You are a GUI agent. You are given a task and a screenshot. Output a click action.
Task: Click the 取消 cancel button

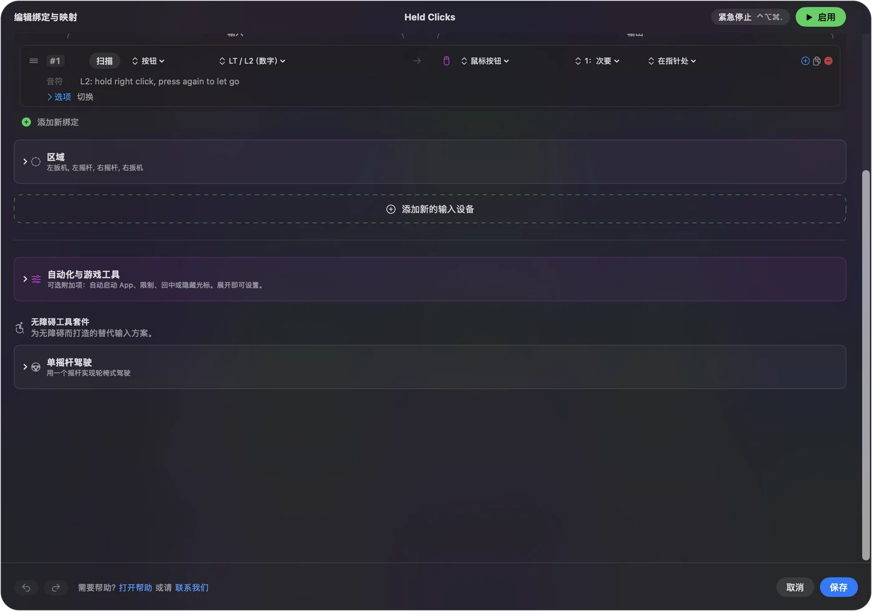coord(795,587)
